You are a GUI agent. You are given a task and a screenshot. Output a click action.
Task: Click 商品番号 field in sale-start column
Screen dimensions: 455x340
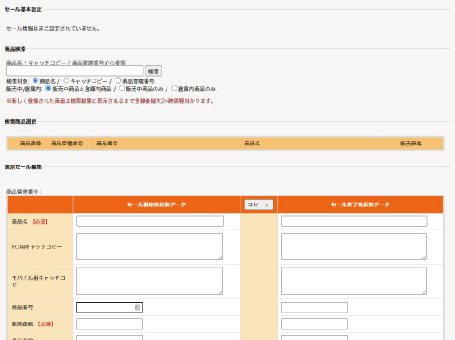tap(109, 307)
